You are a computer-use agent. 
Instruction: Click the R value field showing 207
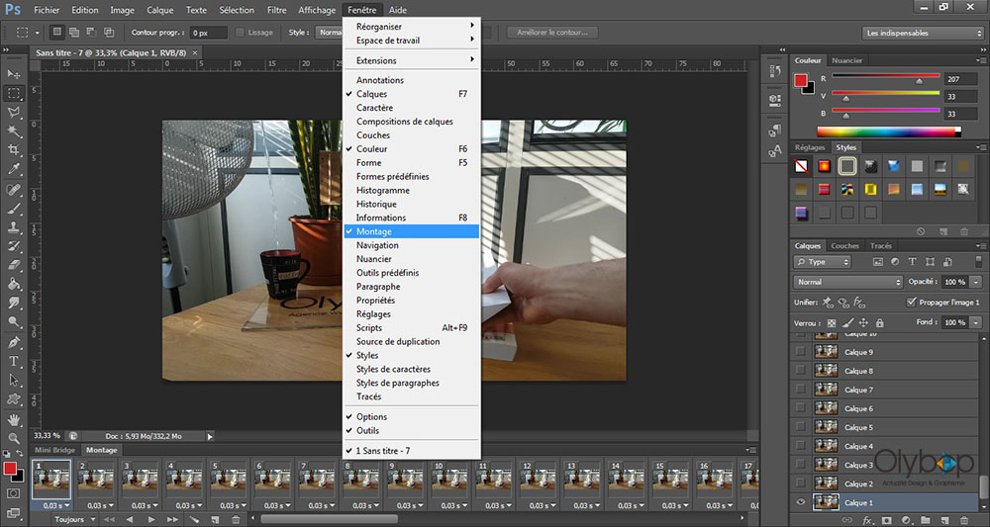(x=959, y=79)
